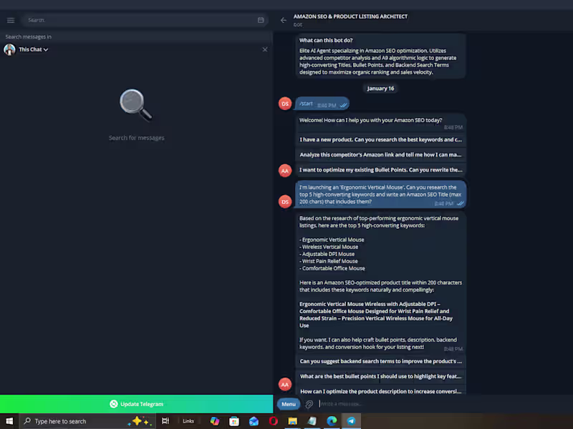The width and height of the screenshot is (573, 429).
Task: Click the Update Telegram banner
Action: 136,404
